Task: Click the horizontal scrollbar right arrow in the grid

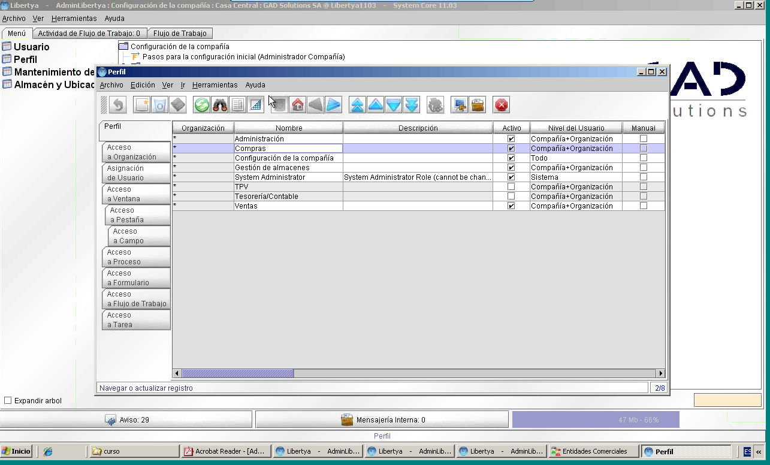Action: click(x=661, y=373)
